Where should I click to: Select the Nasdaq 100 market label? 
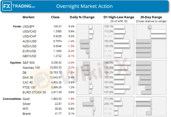[x=31, y=68]
